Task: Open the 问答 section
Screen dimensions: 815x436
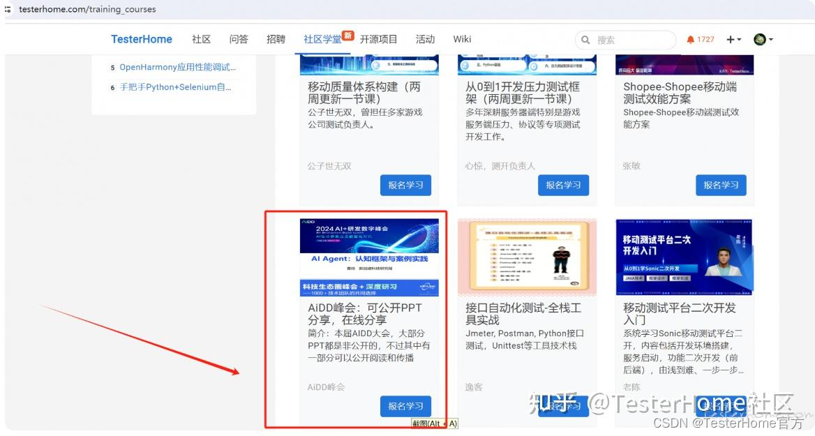Action: pyautogui.click(x=239, y=39)
